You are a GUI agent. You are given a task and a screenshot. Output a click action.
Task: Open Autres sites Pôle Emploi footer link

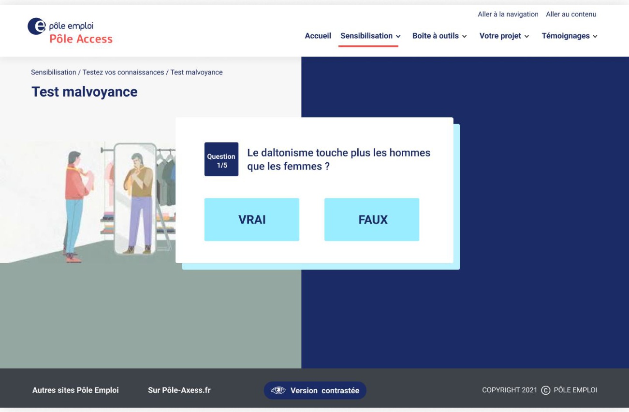coord(75,390)
